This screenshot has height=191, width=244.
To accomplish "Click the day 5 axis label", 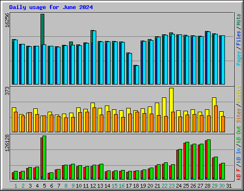I will [x=44, y=186].
